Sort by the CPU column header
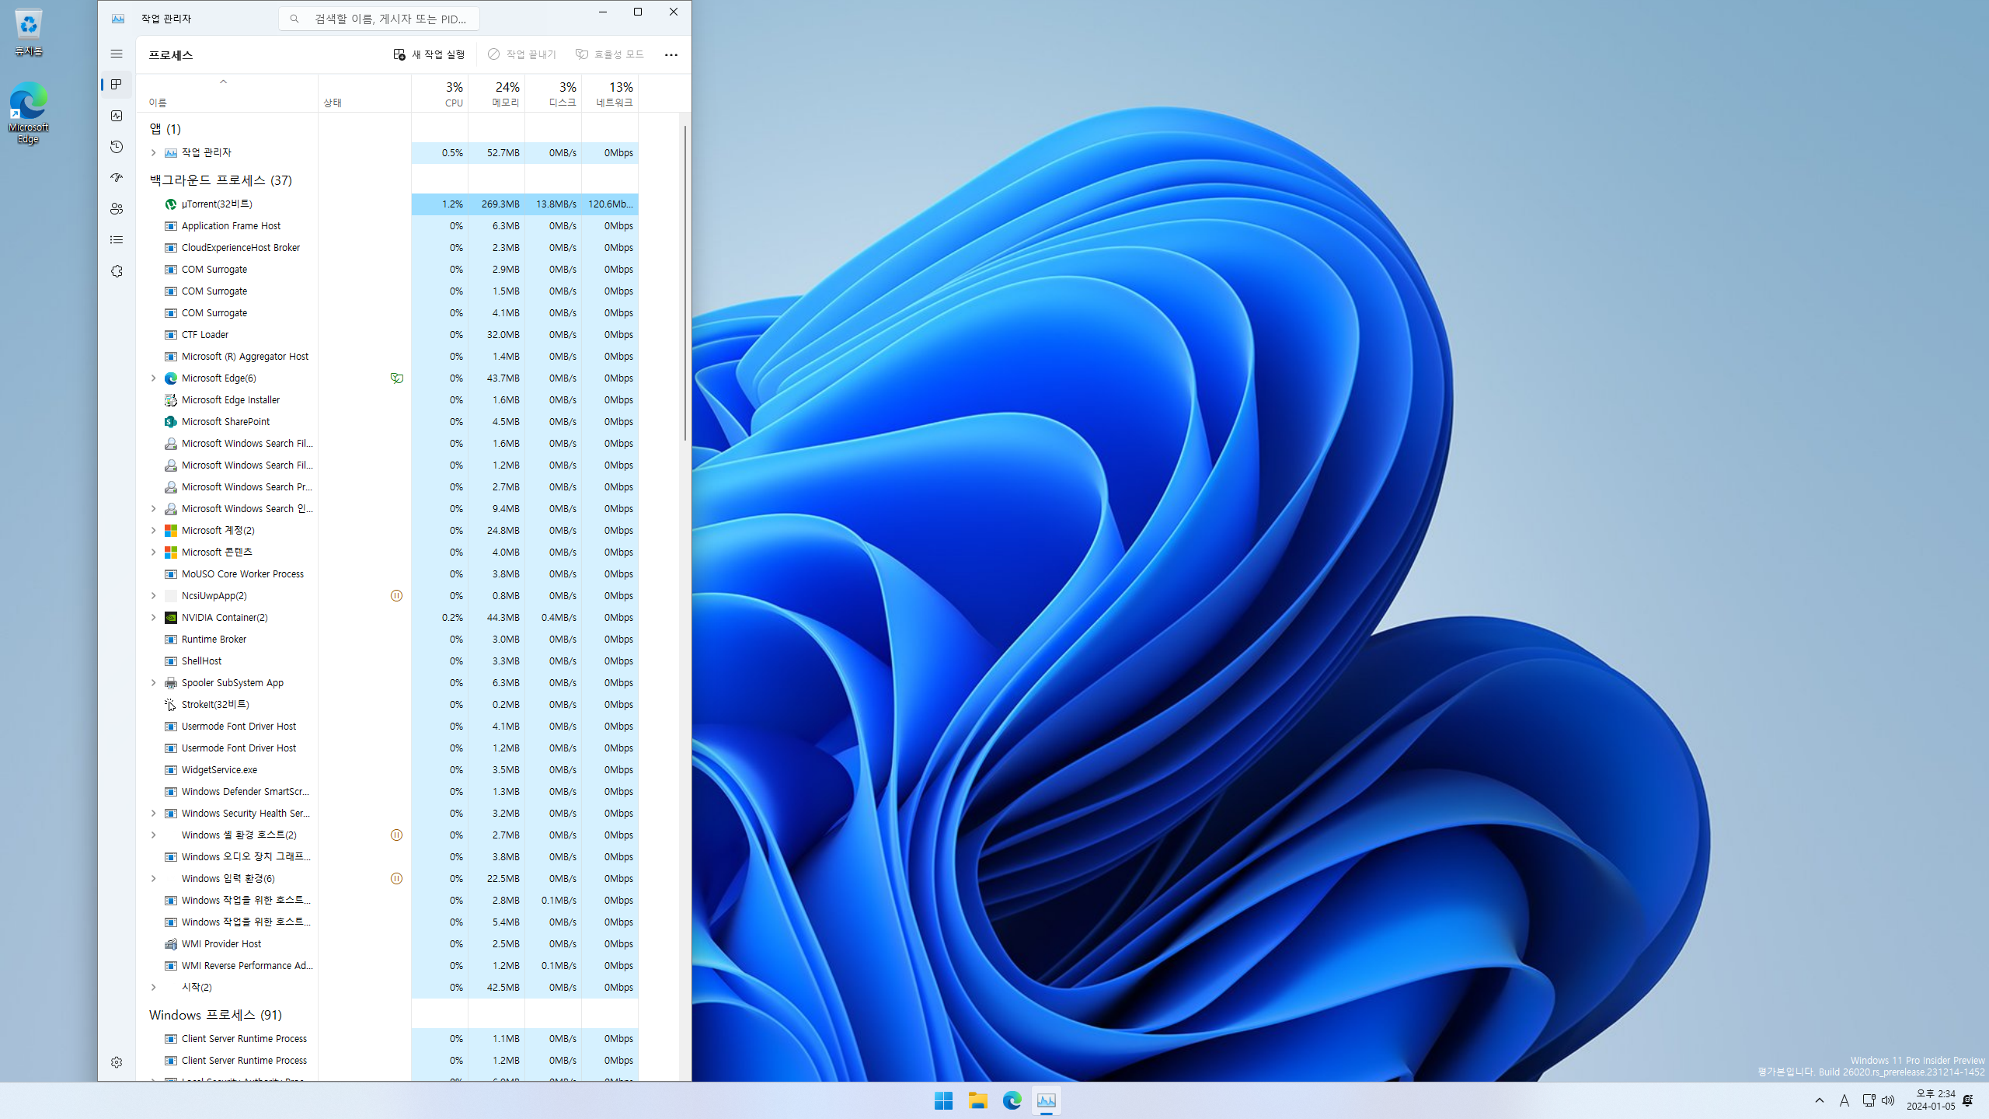 pos(440,93)
